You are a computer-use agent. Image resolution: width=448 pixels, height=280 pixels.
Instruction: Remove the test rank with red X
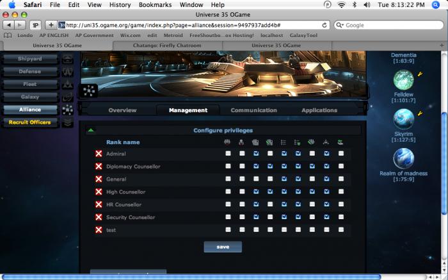99,230
